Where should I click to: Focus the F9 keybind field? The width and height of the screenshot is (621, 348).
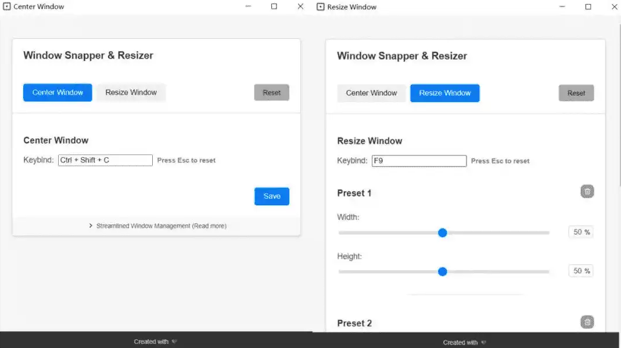[x=419, y=161]
